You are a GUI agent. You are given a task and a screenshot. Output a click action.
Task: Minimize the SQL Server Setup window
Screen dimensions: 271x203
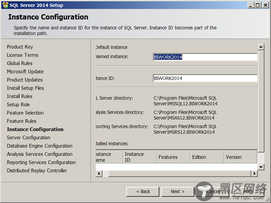(x=251, y=5)
